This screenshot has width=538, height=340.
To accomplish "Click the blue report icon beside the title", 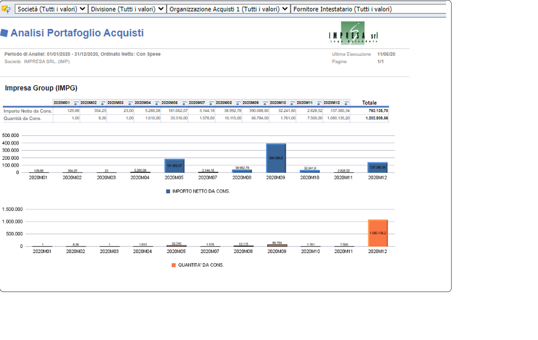I will 4,33.
